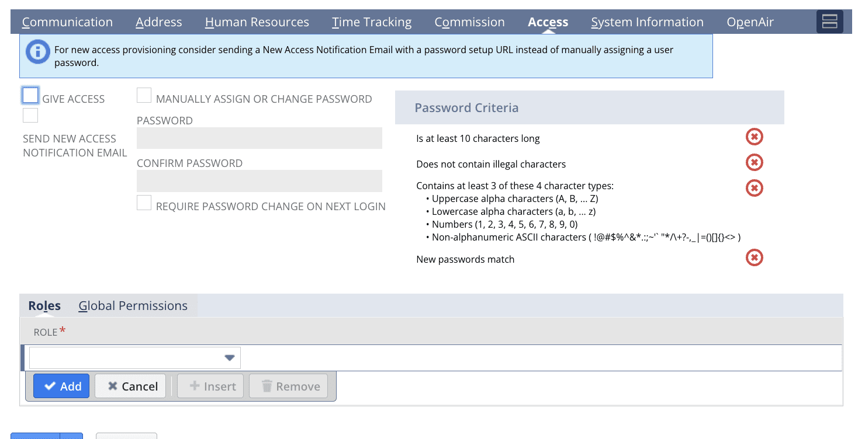Select the Global Permissions subtab
The width and height of the screenshot is (865, 439).
point(133,305)
